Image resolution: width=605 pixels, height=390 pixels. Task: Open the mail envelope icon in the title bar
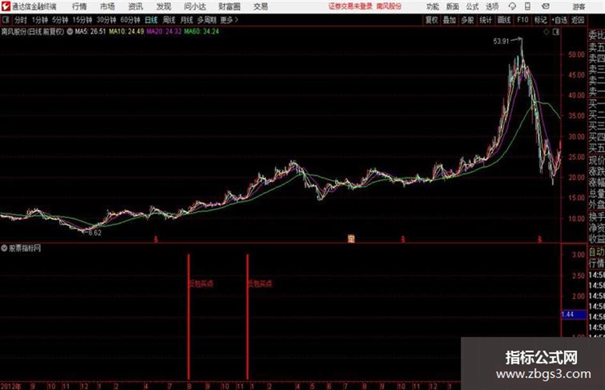[545, 6]
